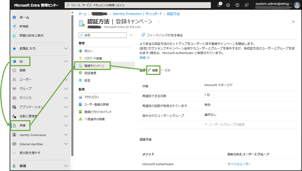Collapse the ID section chevron
302x171 pixels.
tap(66, 62)
